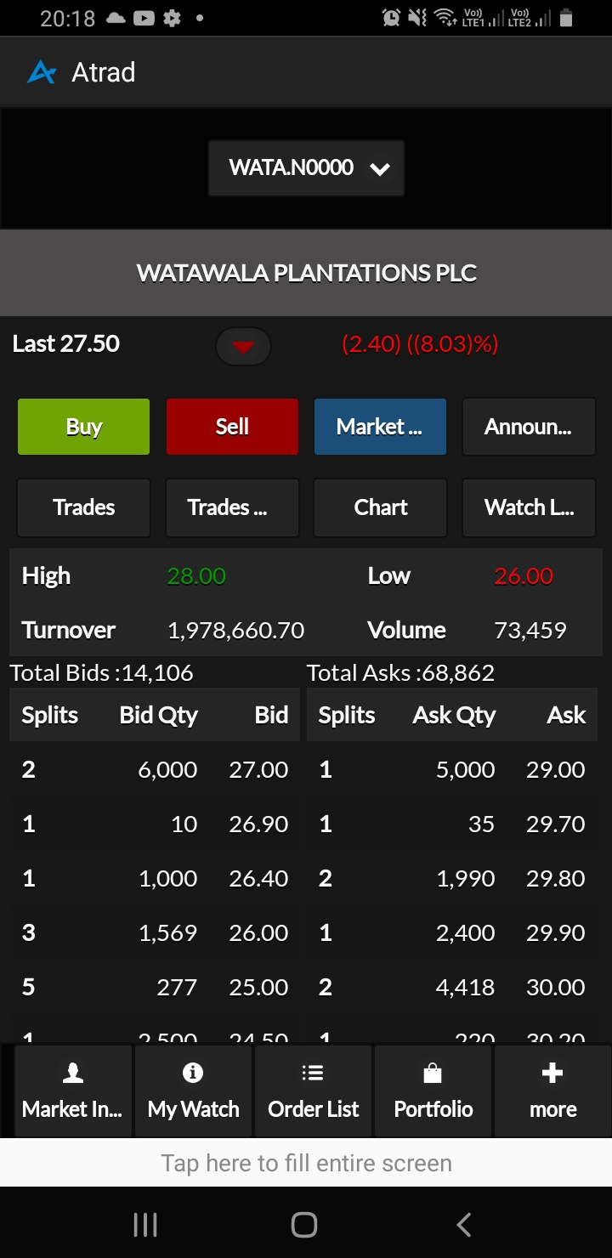The height and width of the screenshot is (1258, 612).
Task: Tap the Bid Qty column header
Action: (158, 716)
